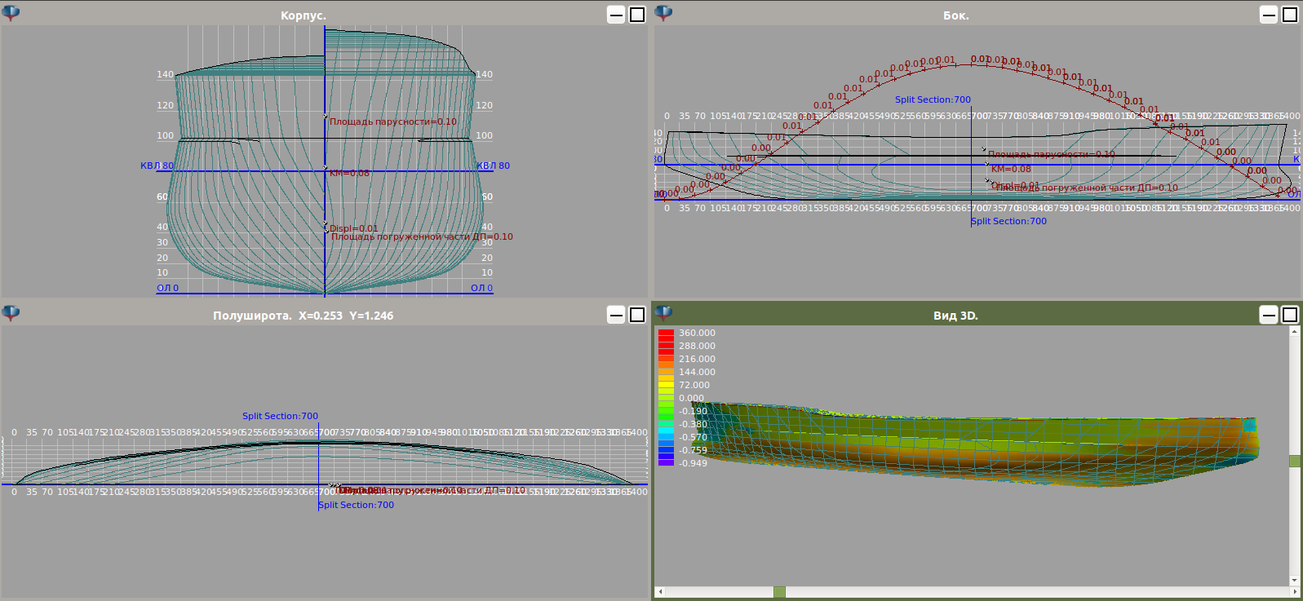Screen dimensions: 1303x601
Task: Pick the cyan -0.380 legend swatch
Action: (x=666, y=424)
